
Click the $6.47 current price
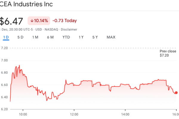[11, 21]
